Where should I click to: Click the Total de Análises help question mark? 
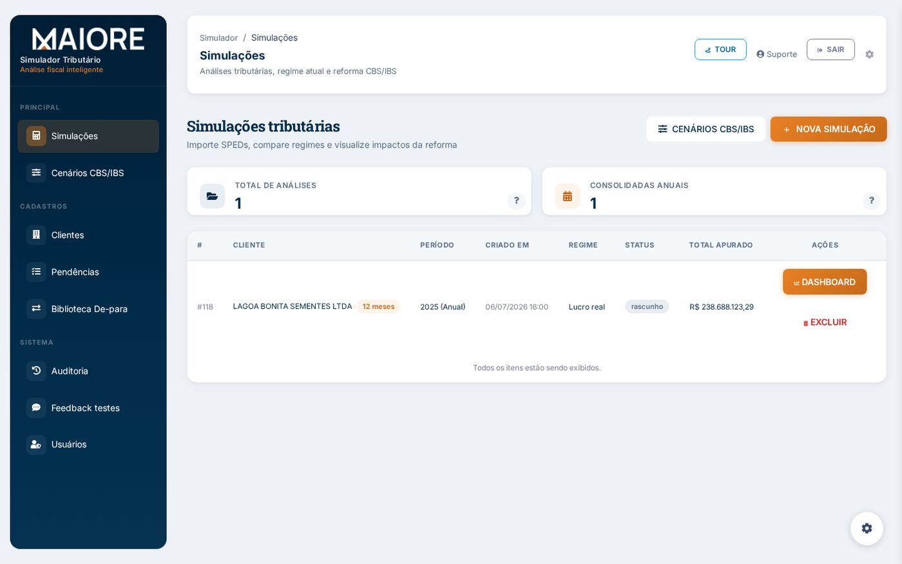click(517, 200)
